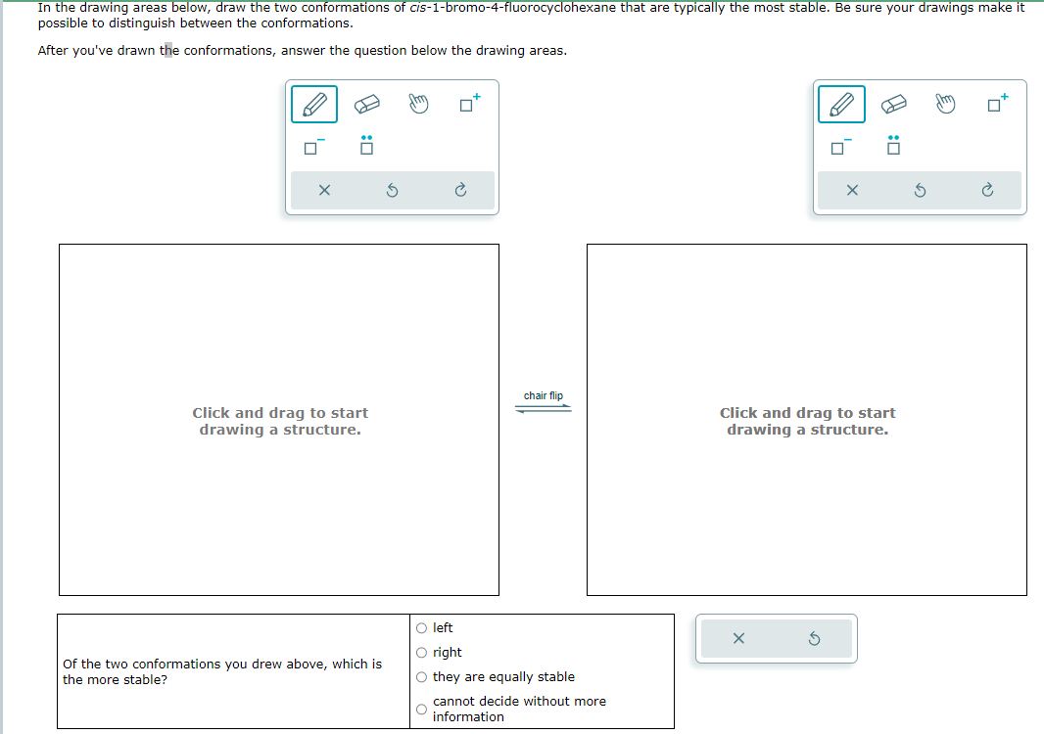
Task: Select the 'left' stability answer option
Action: pos(421,627)
